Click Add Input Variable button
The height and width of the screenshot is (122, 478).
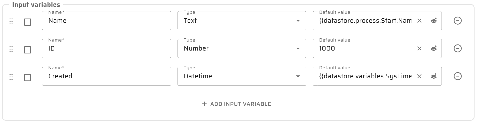[237, 104]
